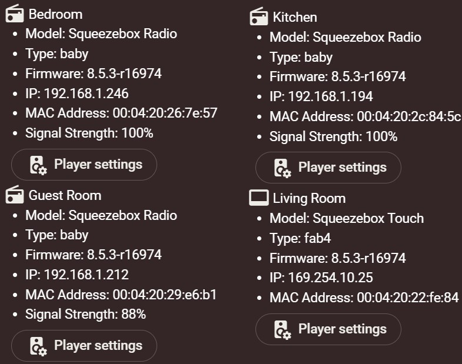
Task: Click Guest Room MAC address ending e6:b1
Action: (121, 294)
